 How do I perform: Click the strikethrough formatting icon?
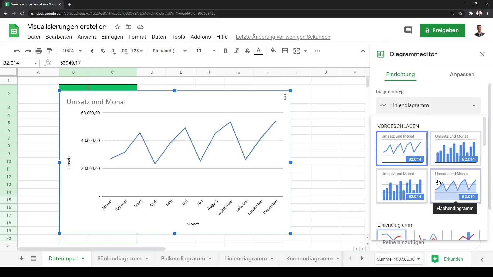[x=247, y=51]
